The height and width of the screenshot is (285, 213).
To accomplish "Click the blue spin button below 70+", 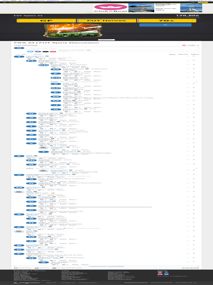I will (165, 25).
